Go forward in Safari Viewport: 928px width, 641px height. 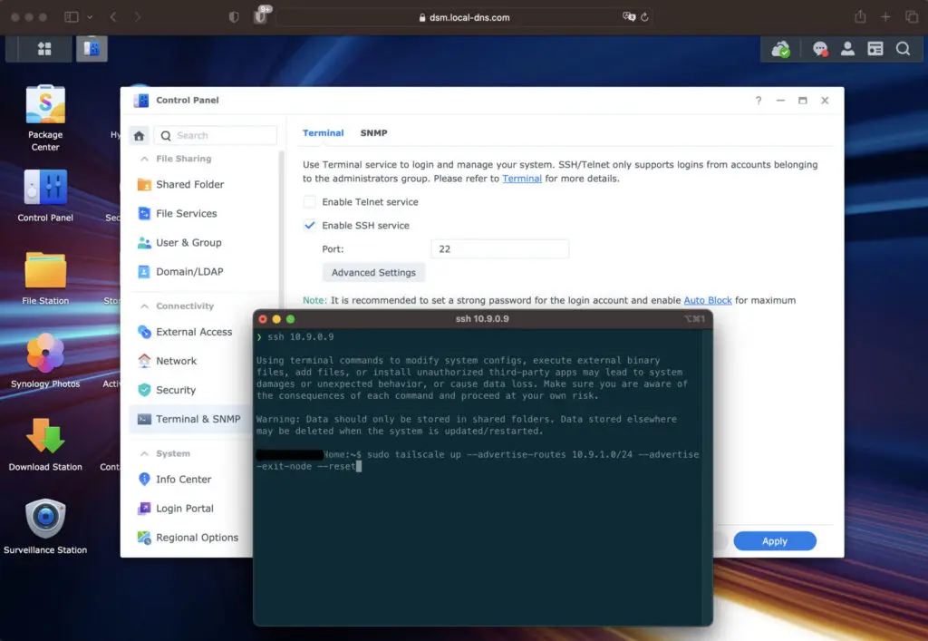(x=138, y=17)
